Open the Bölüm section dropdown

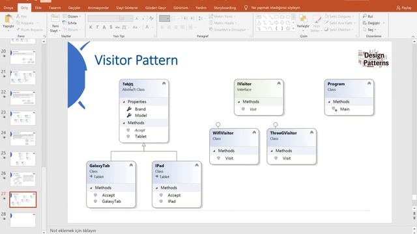click(x=72, y=29)
